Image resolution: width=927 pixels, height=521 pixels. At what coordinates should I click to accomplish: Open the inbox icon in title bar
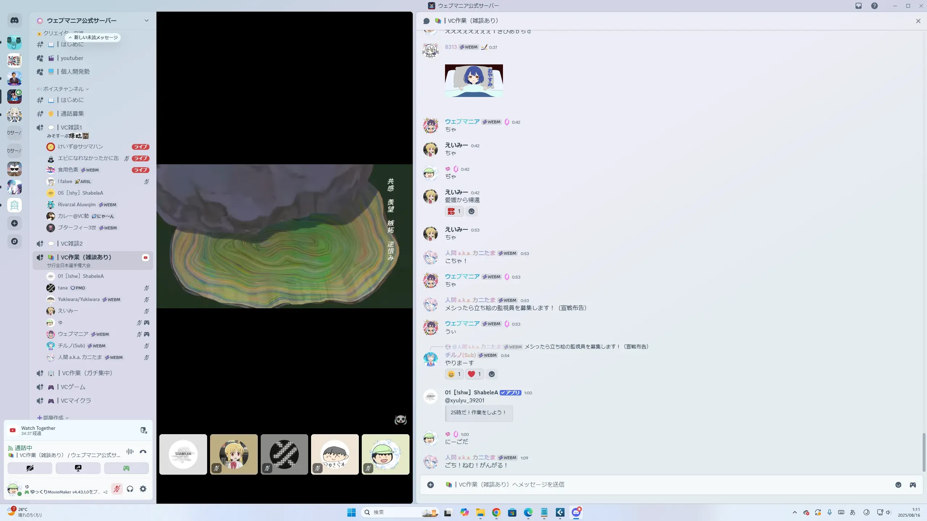(x=858, y=6)
